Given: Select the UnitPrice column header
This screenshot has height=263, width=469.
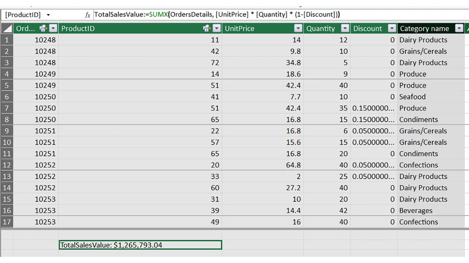Looking at the screenshot, I should pos(258,28).
